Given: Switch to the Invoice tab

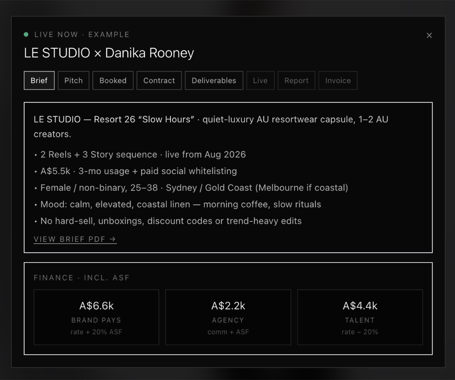Looking at the screenshot, I should pyautogui.click(x=338, y=80).
